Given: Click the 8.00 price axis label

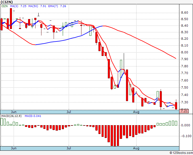Looking at the screenshot, I should (x=184, y=52).
